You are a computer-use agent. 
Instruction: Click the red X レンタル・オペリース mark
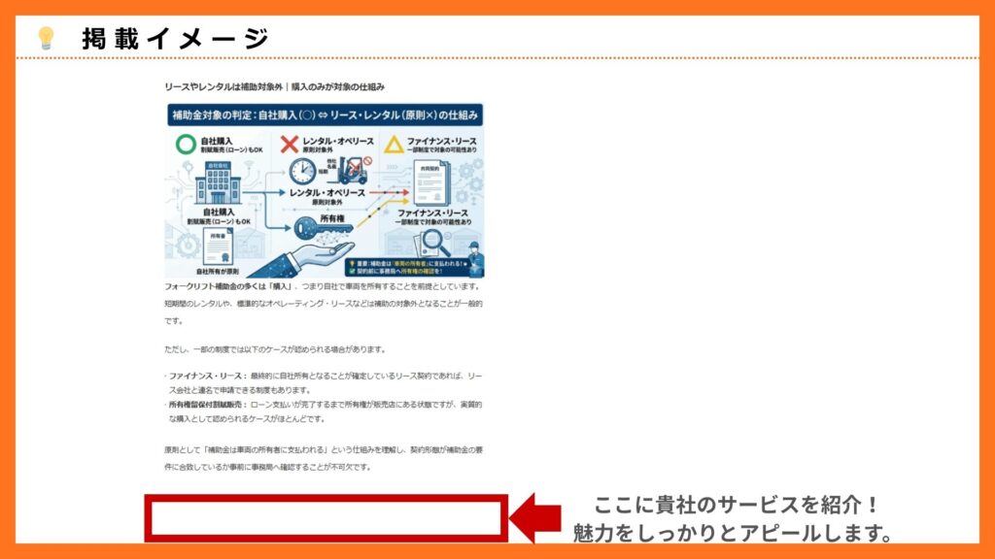pos(292,142)
